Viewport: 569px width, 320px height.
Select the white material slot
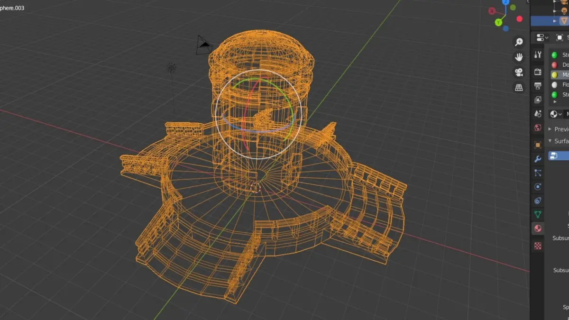[560, 85]
